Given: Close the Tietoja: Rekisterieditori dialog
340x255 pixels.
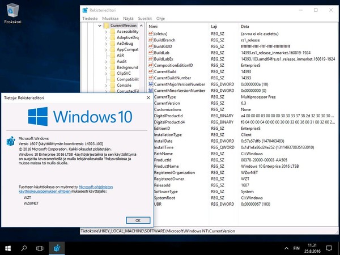Looking at the screenshot, I should (148, 97).
